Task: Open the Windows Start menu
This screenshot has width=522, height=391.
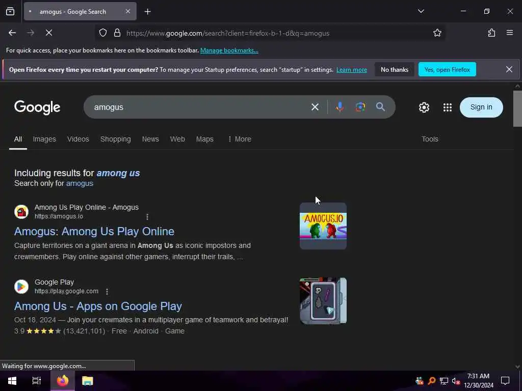Action: [12, 381]
